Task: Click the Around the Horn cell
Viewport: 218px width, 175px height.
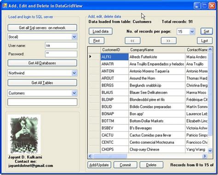Action: (x=157, y=78)
